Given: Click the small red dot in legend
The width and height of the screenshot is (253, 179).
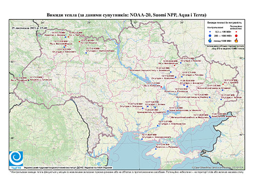Looking at the screenshot, I should pos(236,32).
